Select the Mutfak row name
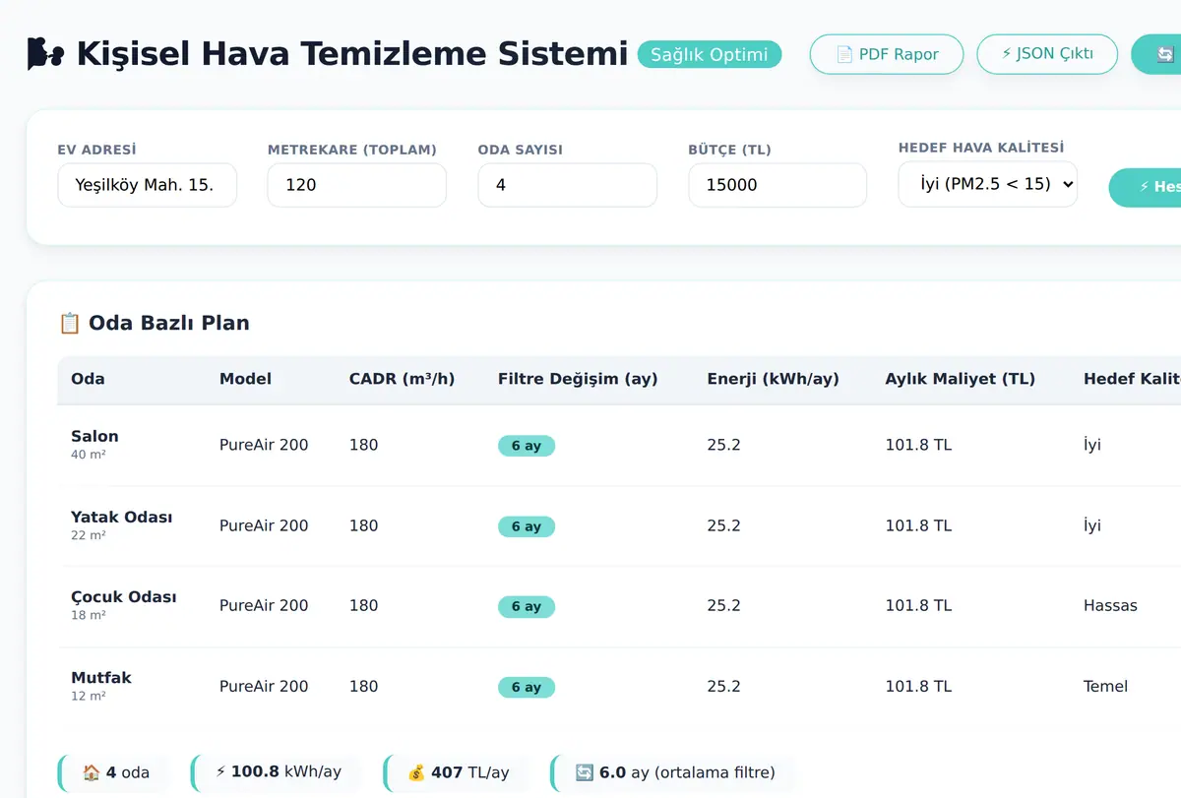The image size is (1181, 798). pyautogui.click(x=101, y=677)
